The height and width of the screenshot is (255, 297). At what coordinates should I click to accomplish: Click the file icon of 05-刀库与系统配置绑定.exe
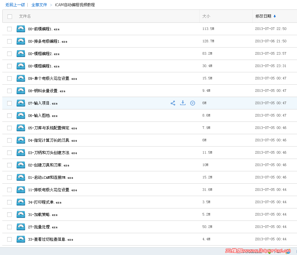[x=21, y=128]
